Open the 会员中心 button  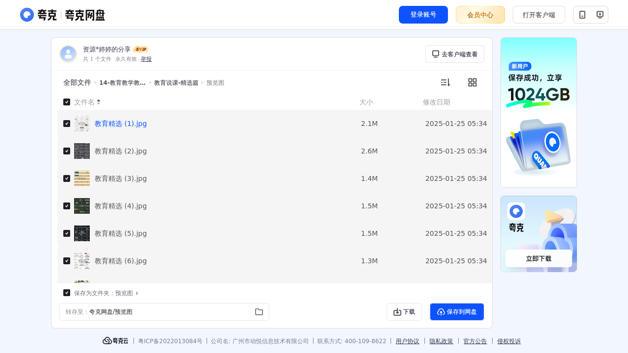click(480, 15)
